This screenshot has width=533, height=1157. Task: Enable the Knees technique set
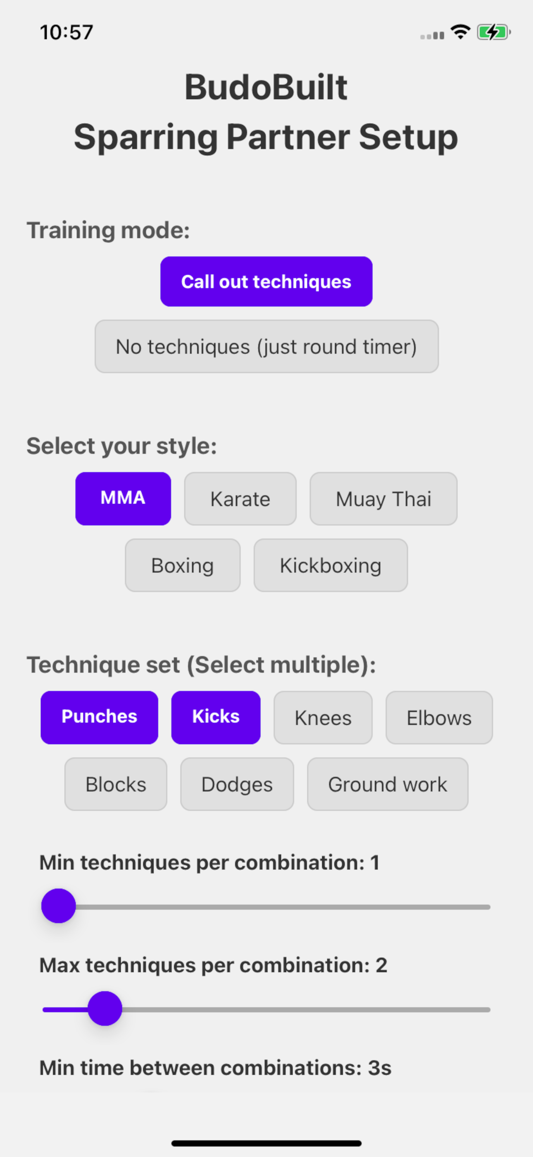[x=323, y=717]
